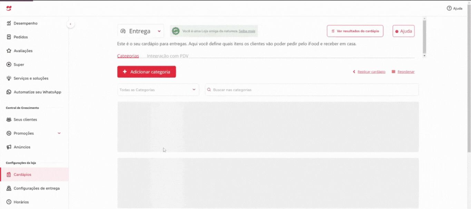Open Replicar cardápio link
This screenshot has width=471, height=209.
point(371,72)
